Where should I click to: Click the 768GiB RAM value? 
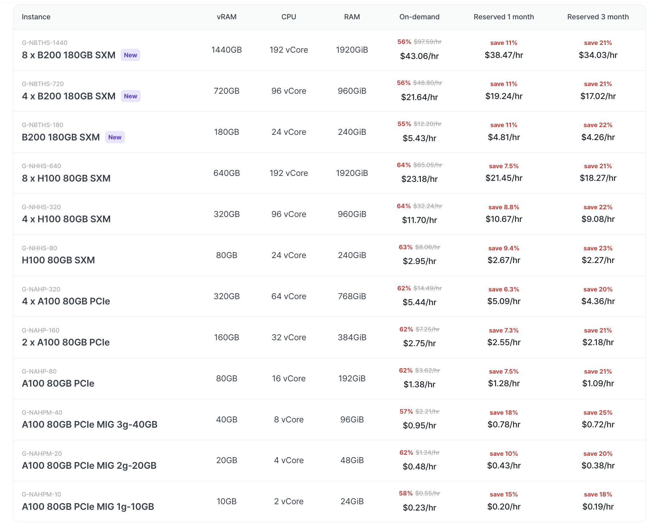(352, 296)
